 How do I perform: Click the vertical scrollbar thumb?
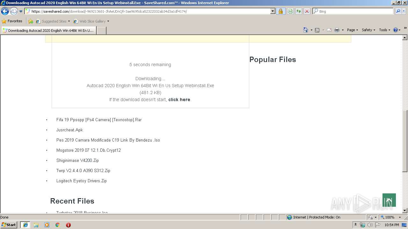(405, 141)
